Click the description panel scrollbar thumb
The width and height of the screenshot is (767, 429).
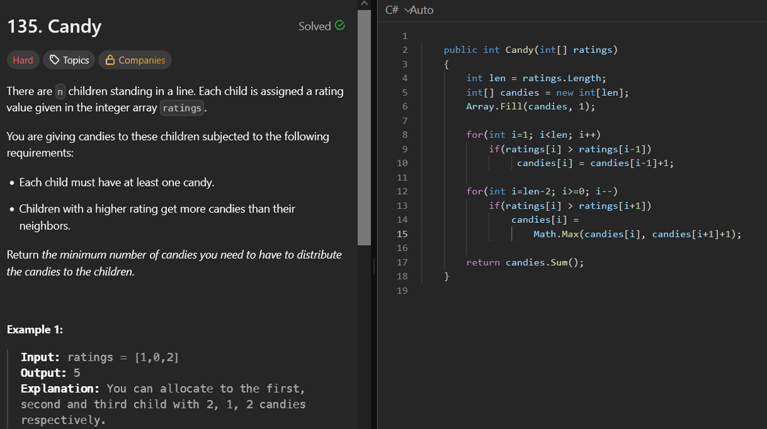[364, 128]
